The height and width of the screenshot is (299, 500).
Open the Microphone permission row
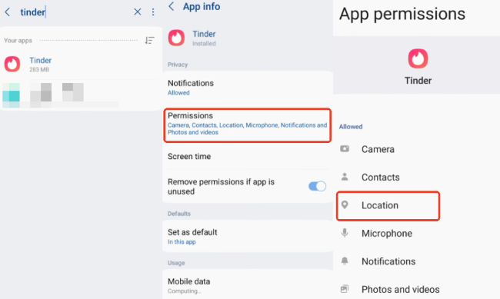(x=416, y=234)
